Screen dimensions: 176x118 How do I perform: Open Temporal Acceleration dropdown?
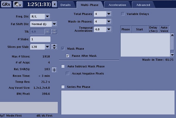109,29
